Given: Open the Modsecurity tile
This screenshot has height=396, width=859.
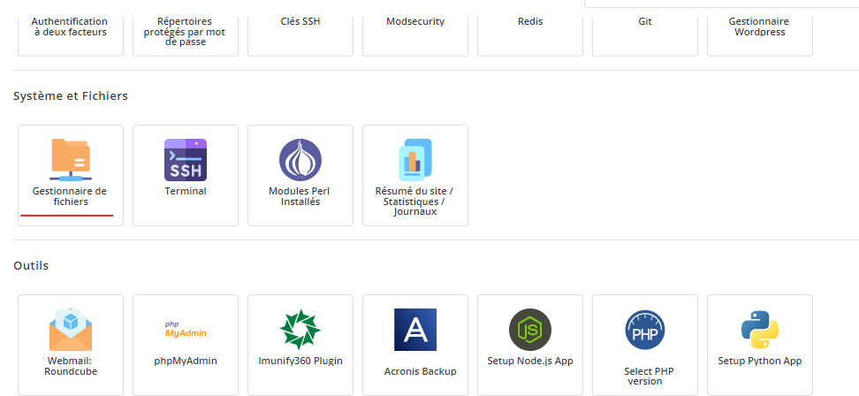Looking at the screenshot, I should pos(415,21).
